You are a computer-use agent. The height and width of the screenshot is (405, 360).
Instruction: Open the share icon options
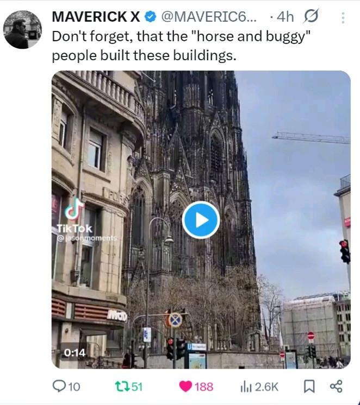tap(336, 387)
